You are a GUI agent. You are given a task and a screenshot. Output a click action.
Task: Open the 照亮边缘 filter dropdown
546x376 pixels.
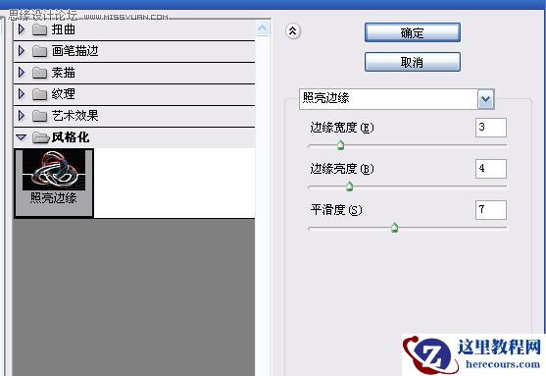[486, 99]
